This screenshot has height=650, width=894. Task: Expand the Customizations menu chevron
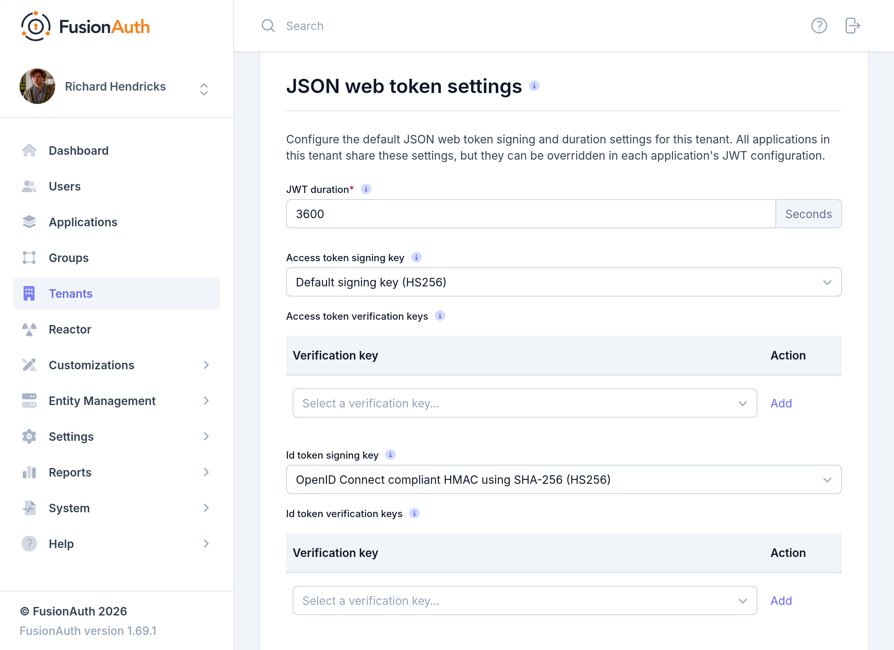click(206, 365)
